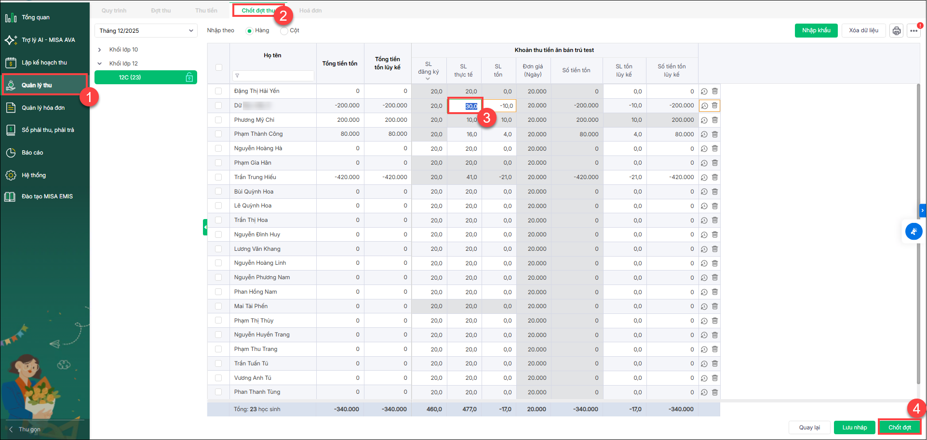Click the print icon button

[x=896, y=31]
